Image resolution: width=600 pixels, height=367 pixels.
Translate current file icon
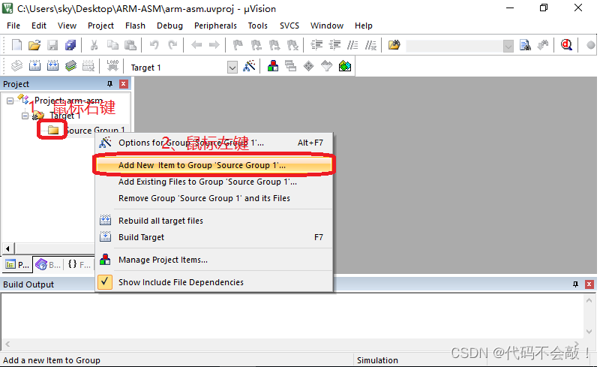point(16,66)
